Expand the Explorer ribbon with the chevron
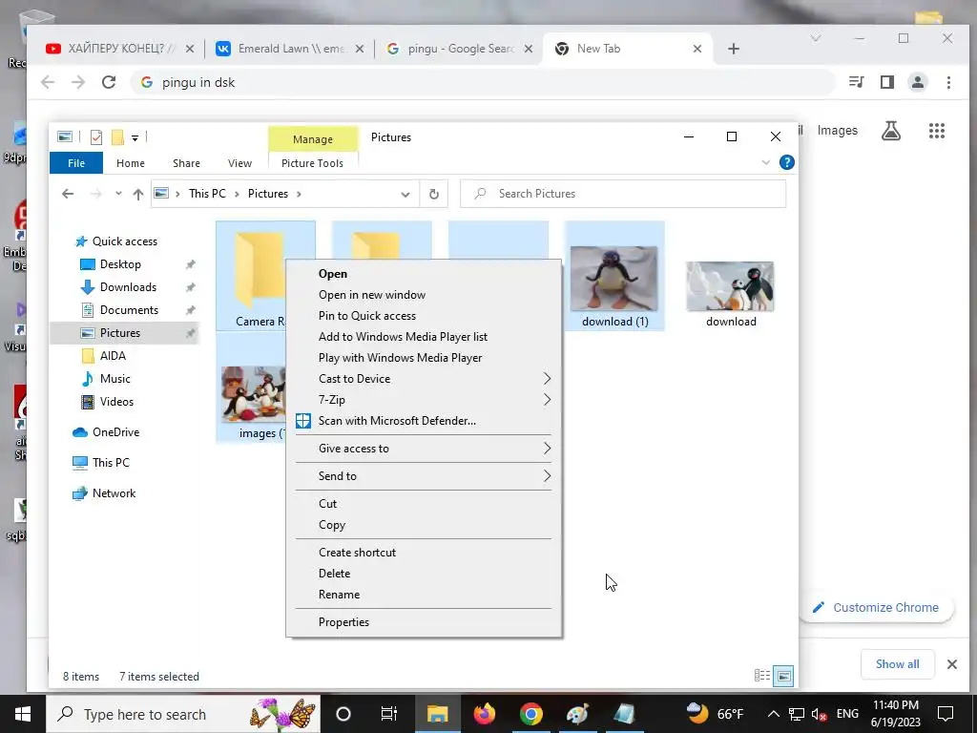Image resolution: width=977 pixels, height=733 pixels. click(x=766, y=162)
